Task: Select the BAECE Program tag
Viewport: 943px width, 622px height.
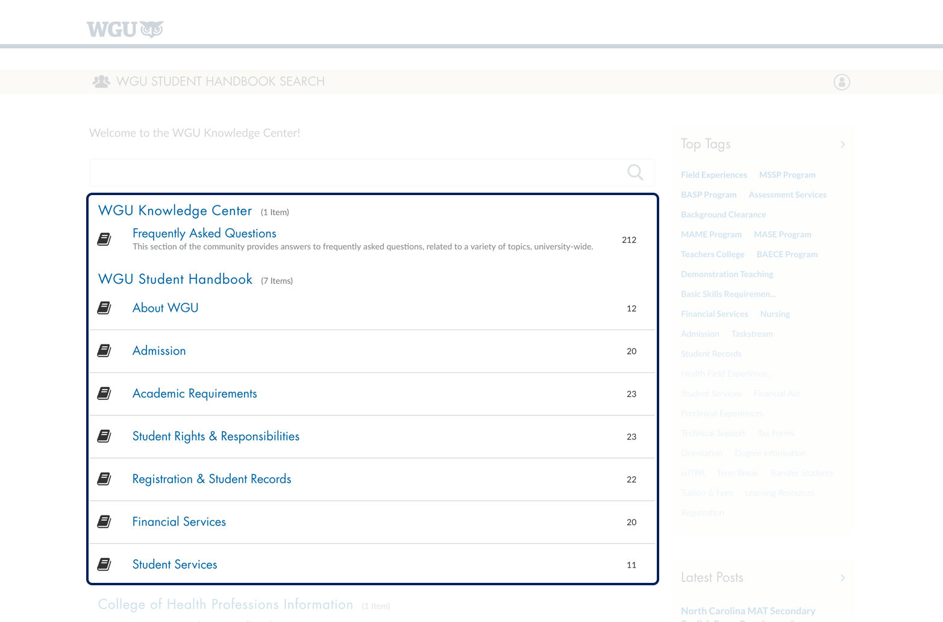Action: point(787,254)
